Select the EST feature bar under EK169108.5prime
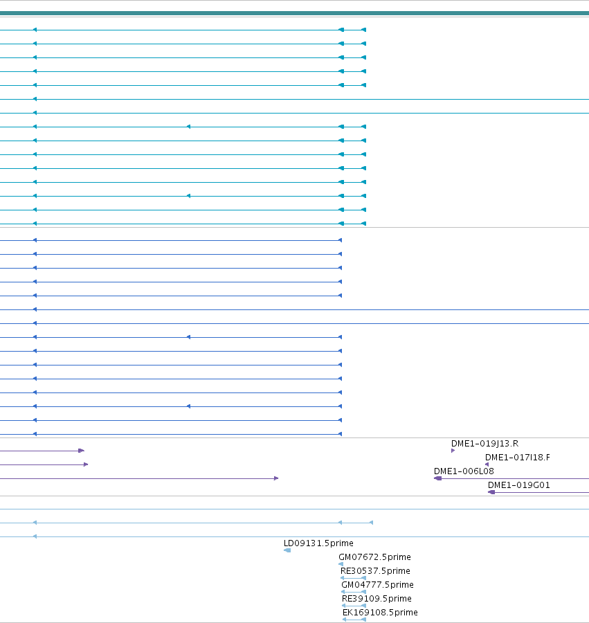 354,620
